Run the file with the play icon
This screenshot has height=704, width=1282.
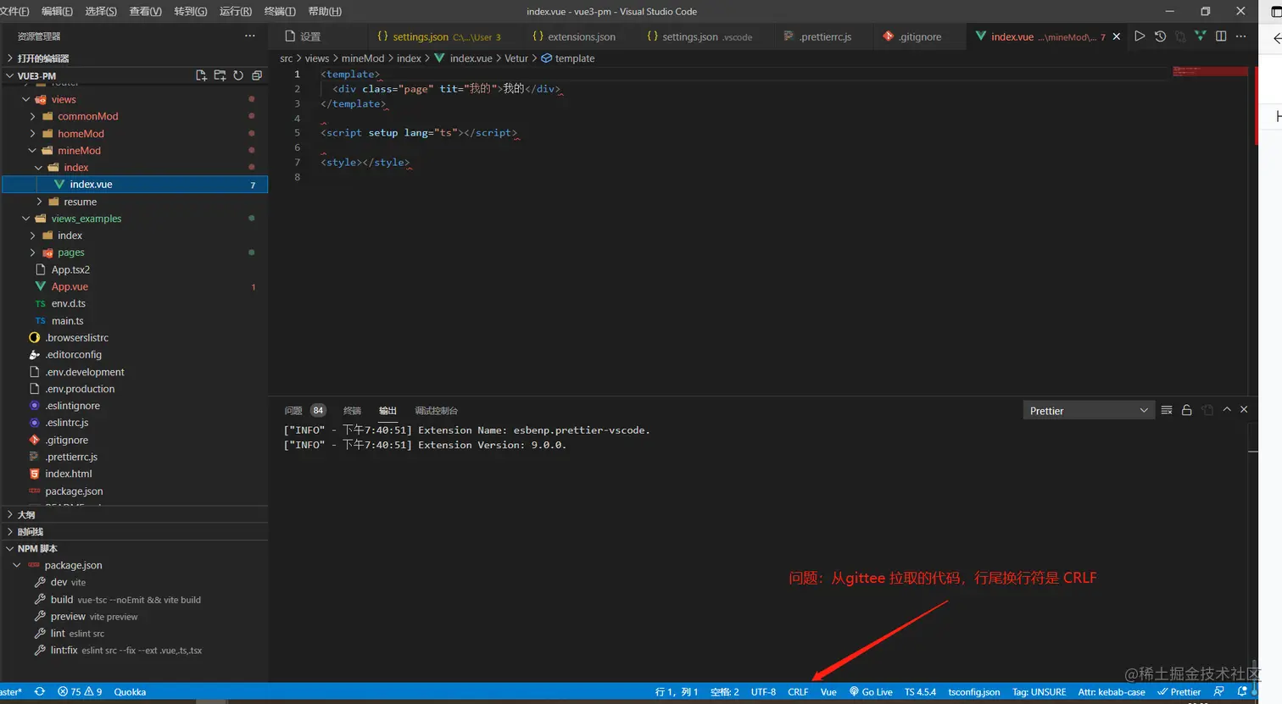coord(1140,36)
